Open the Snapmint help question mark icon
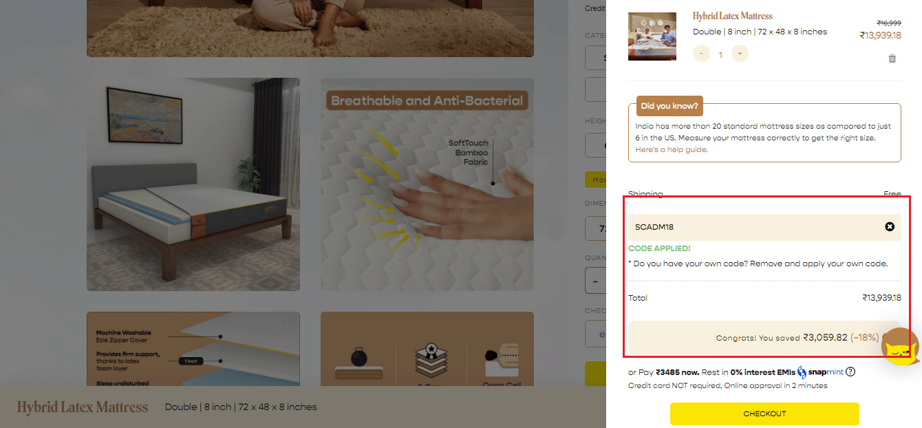This screenshot has width=922, height=428. click(850, 372)
